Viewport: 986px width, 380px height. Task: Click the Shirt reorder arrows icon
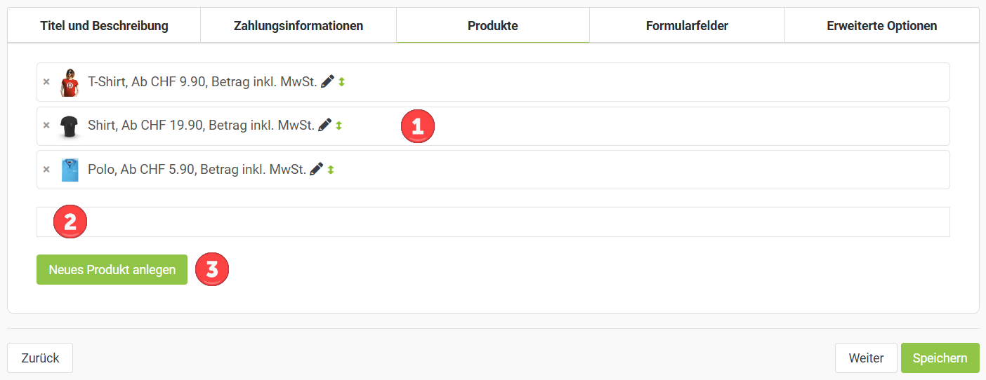pyautogui.click(x=338, y=125)
